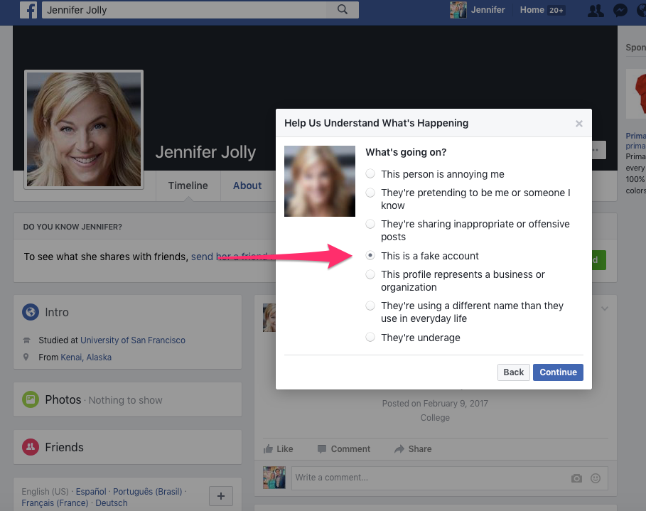Viewport: 646px width, 511px height.
Task: Click the 'DO YOU KNOW JENNIFER?' heading
Action: pos(72,227)
